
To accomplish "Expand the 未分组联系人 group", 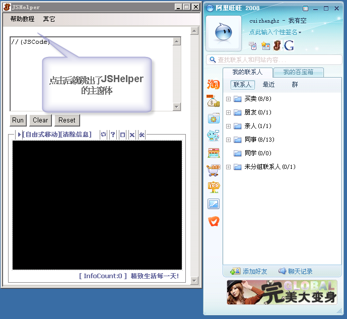I will [x=228, y=167].
